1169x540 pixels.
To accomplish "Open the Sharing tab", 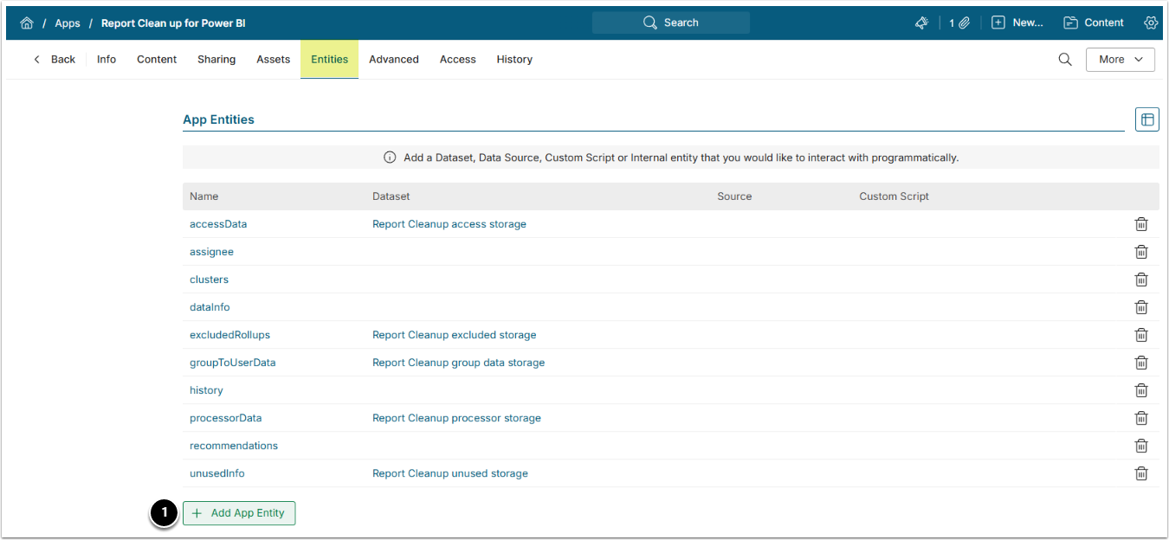I will (x=216, y=60).
